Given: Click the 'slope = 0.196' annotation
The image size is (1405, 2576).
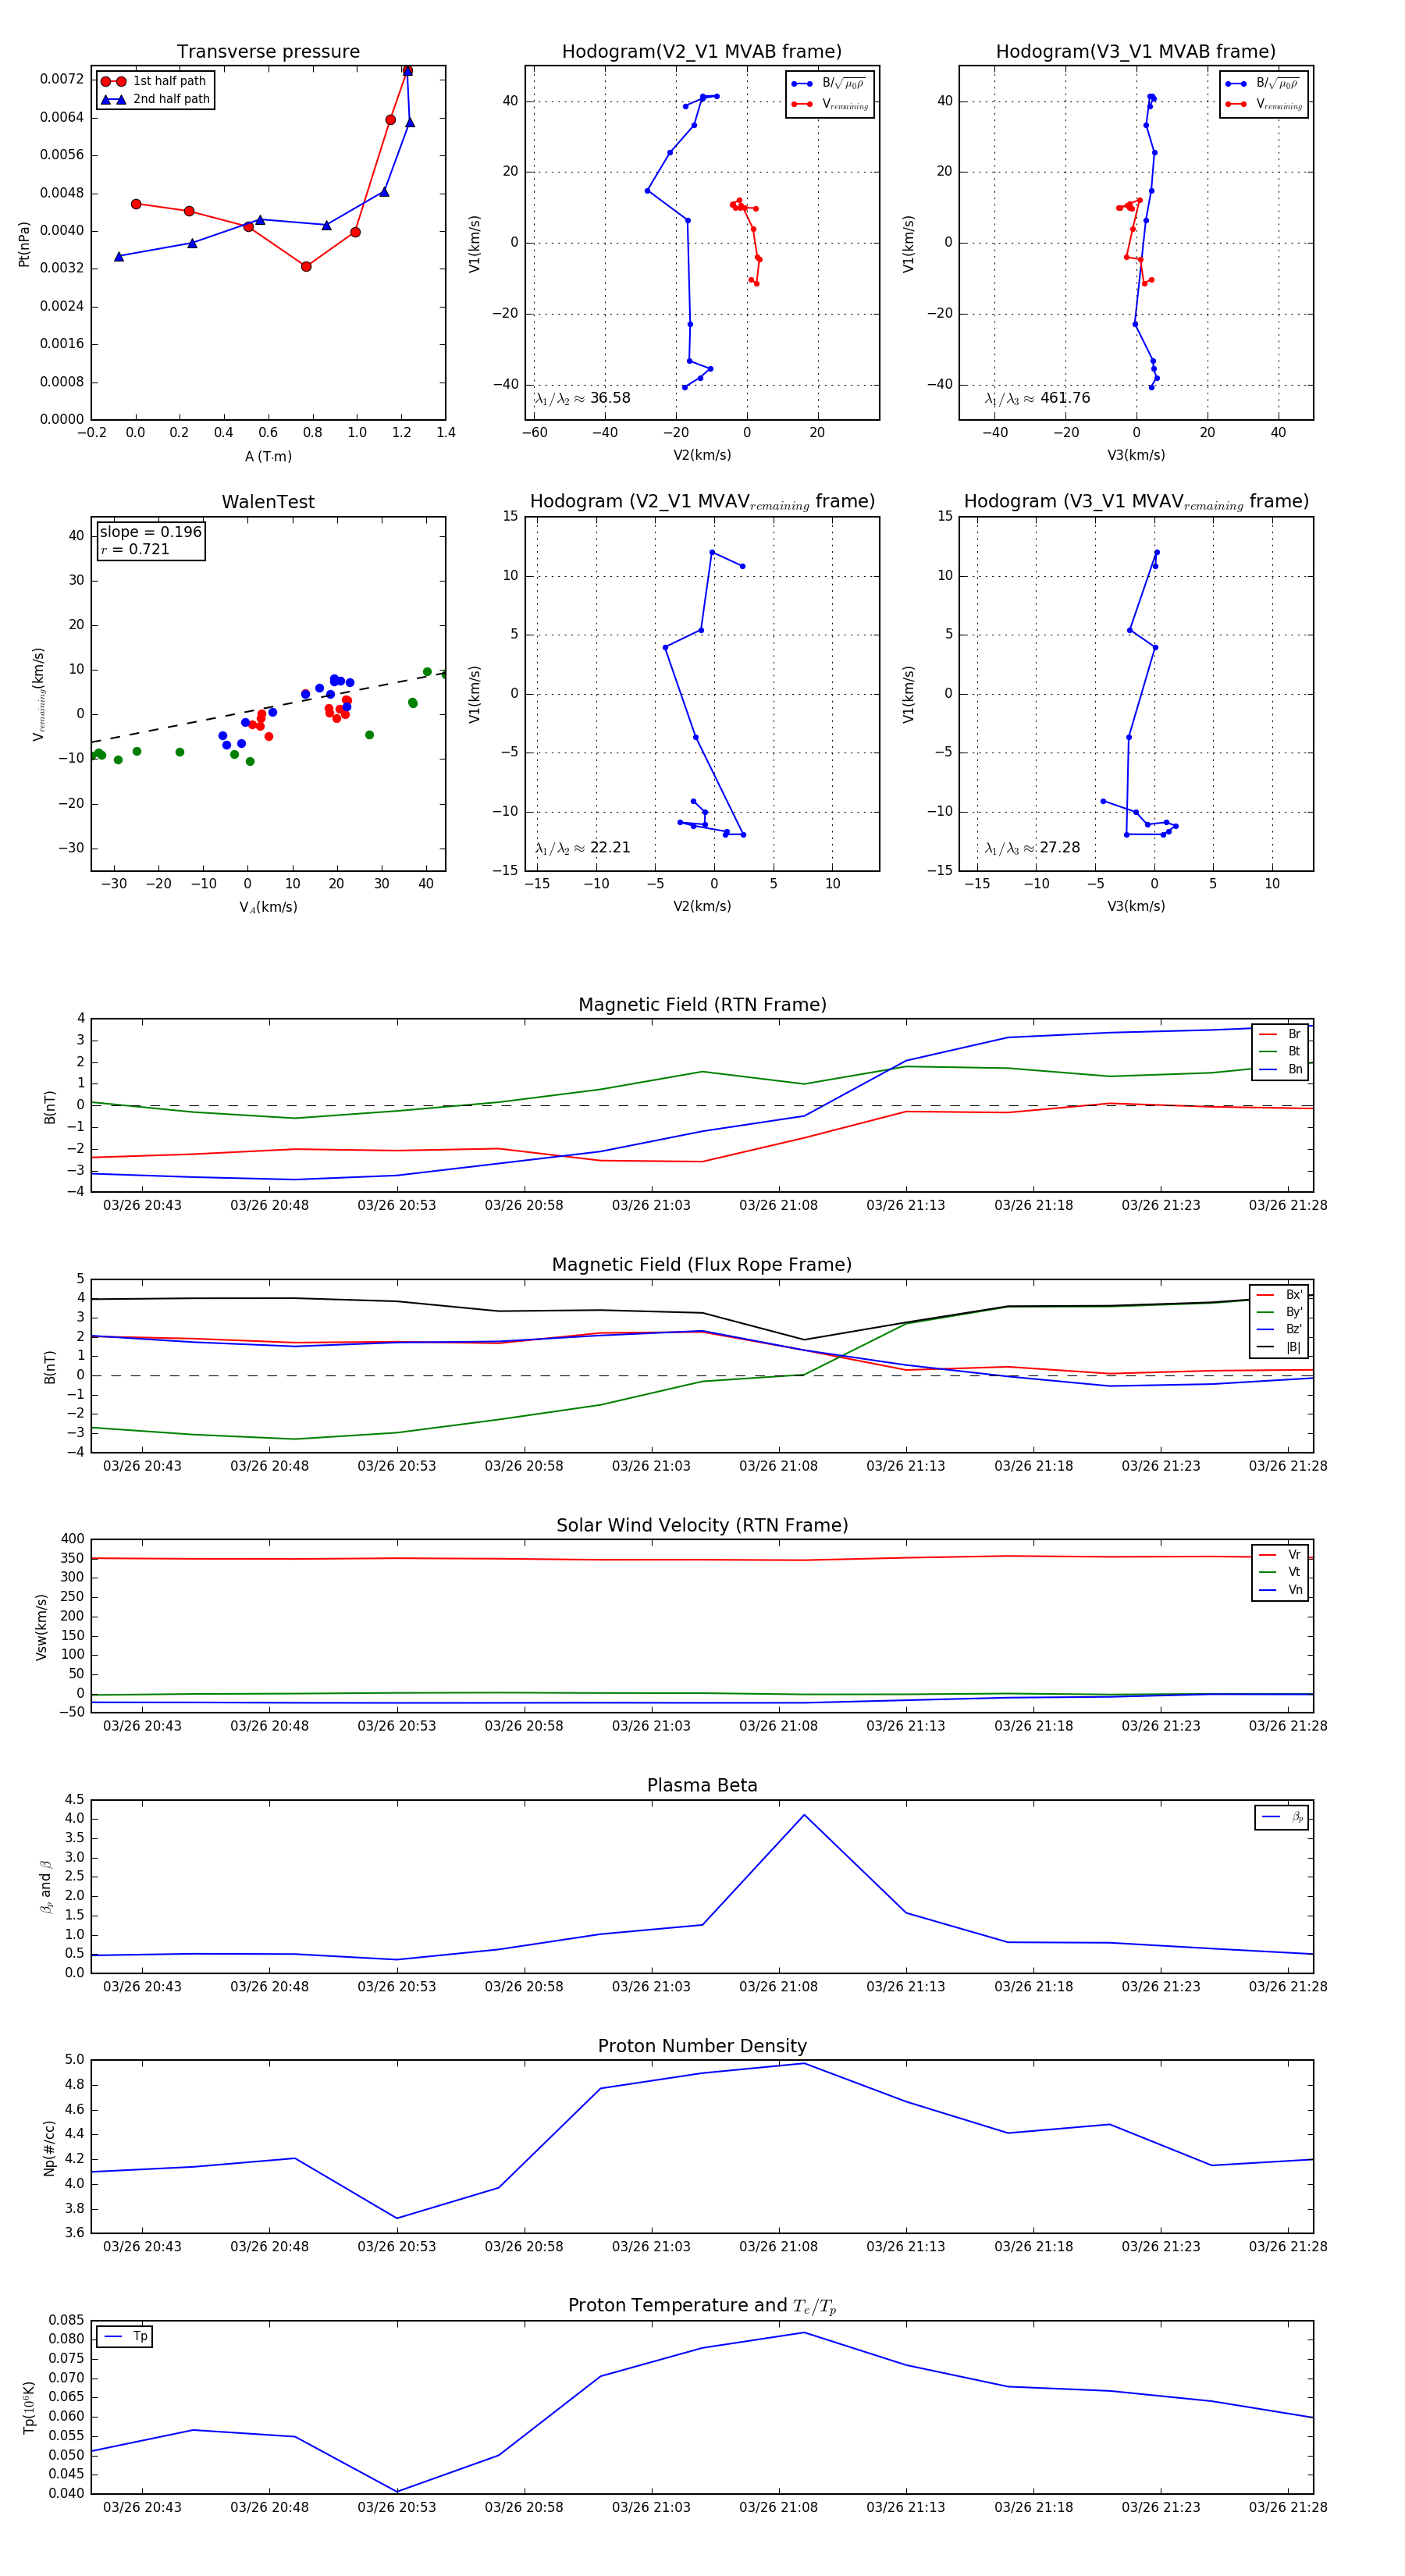Looking at the screenshot, I should pyautogui.click(x=150, y=532).
